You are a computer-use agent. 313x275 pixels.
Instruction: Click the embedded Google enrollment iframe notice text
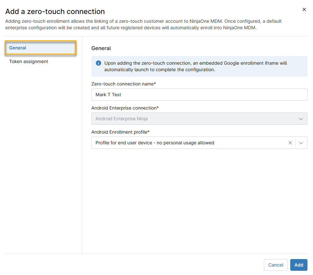tap(195, 66)
